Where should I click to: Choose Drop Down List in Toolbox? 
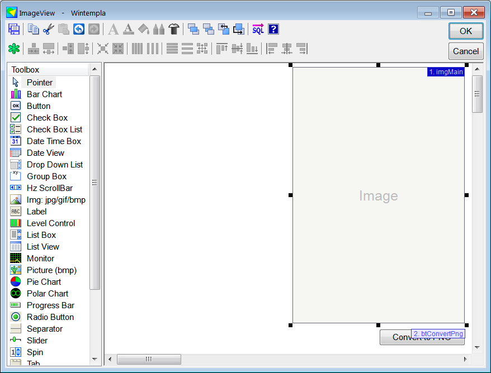54,165
